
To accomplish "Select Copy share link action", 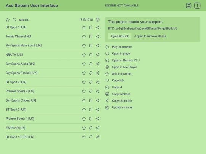I will coord(119,101).
